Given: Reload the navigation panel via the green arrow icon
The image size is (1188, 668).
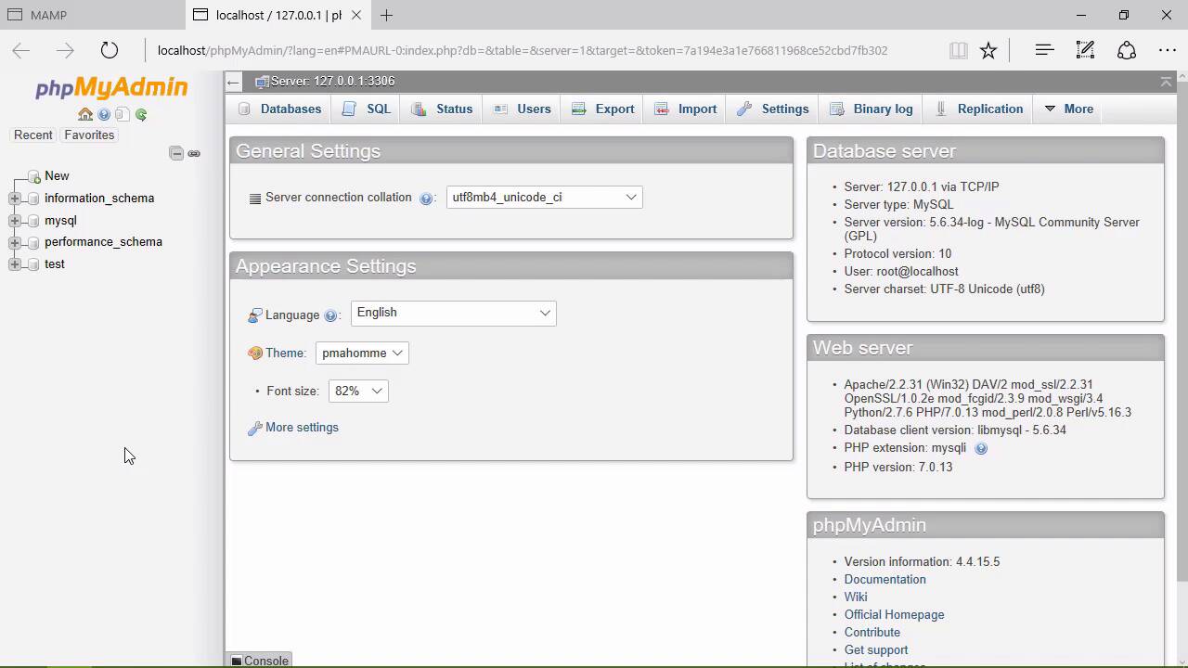Looking at the screenshot, I should 141,114.
